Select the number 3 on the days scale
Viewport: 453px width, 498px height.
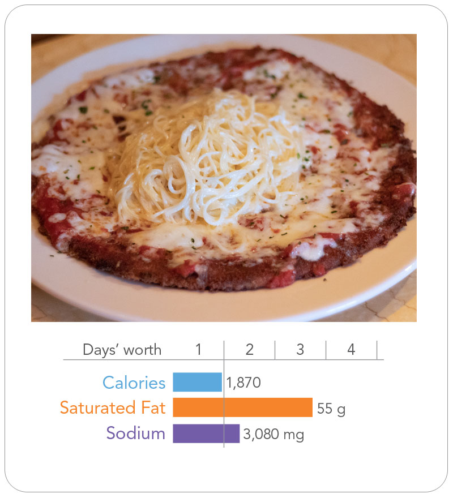coord(300,350)
